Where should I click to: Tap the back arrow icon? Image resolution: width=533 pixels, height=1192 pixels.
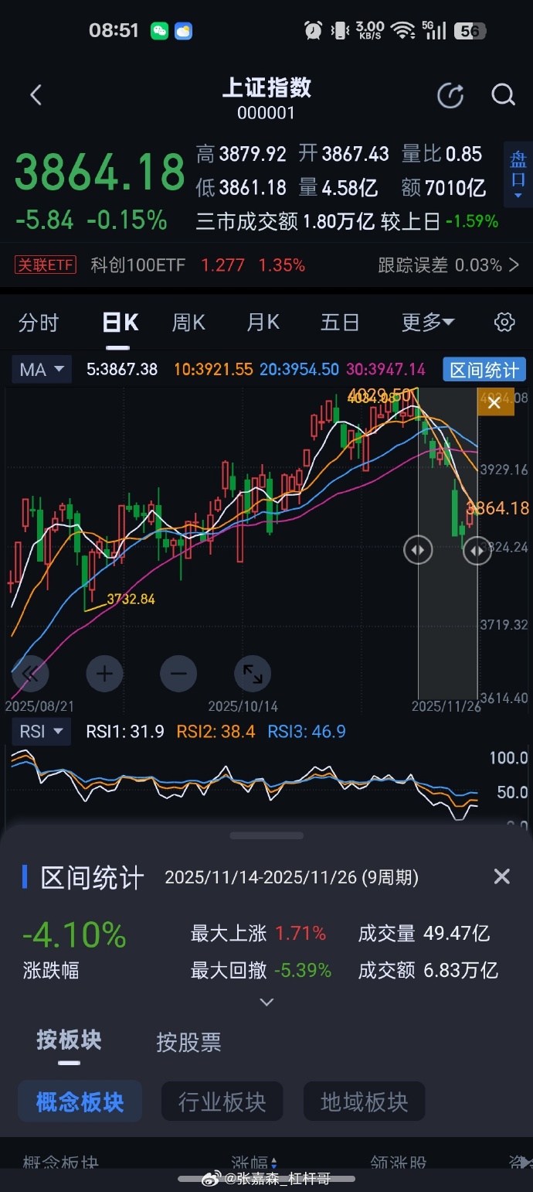(x=36, y=95)
